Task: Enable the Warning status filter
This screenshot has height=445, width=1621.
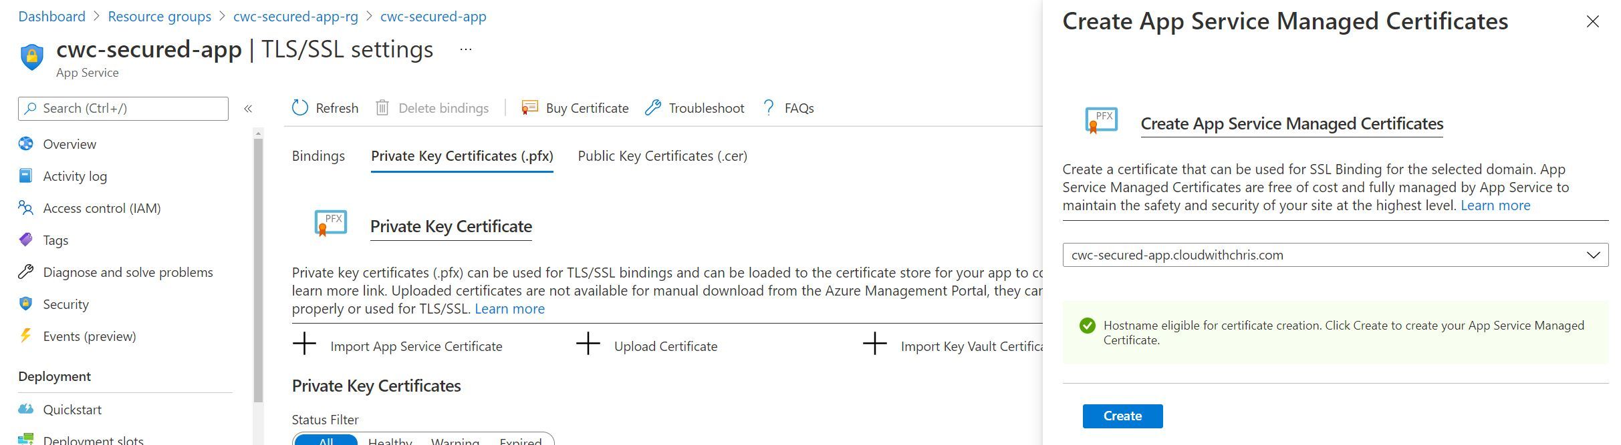Action: tap(455, 440)
